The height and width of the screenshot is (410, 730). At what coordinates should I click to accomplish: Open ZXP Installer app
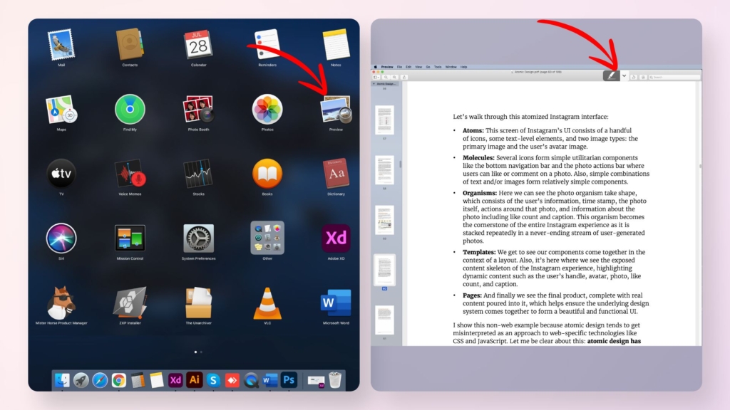click(x=130, y=303)
